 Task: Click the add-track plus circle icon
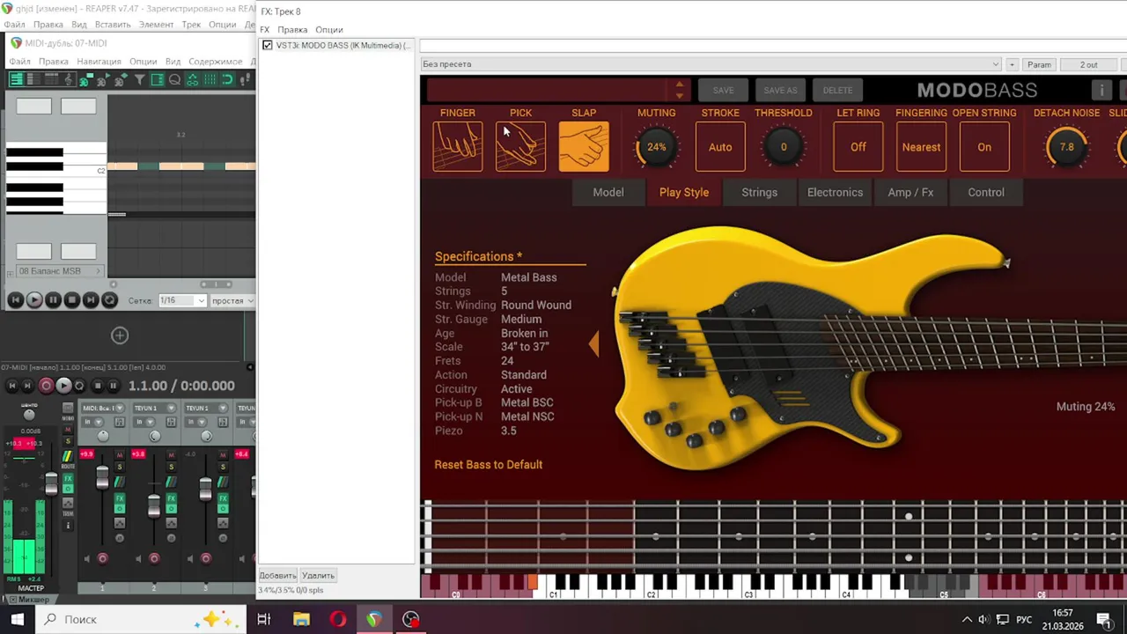[120, 335]
